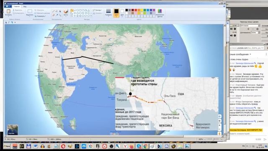
Task: Click Undo in the quick access toolbar
Action: click(9, 22)
